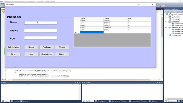Image resolution: width=183 pixels, height=103 pixels.
Task: Go to the First record
Action: [x=13, y=54]
